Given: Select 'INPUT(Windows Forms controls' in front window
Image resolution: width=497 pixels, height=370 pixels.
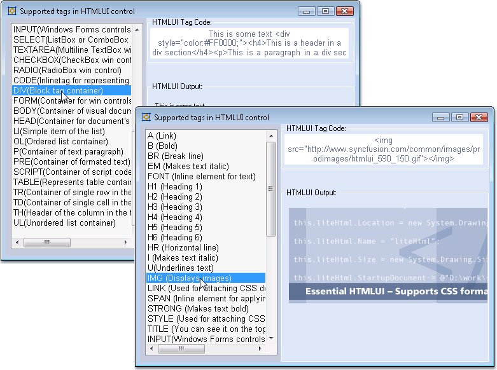Looking at the screenshot, I should pyautogui.click(x=206, y=339).
